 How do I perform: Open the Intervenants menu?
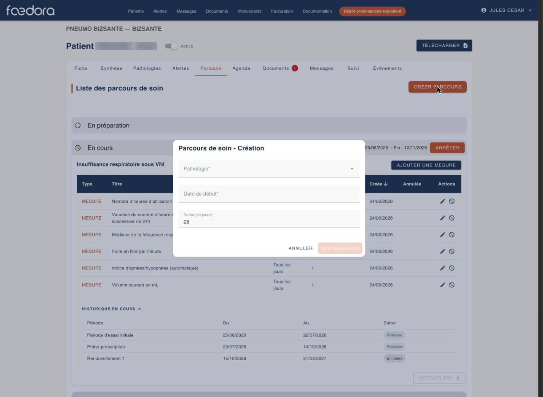coord(250,11)
